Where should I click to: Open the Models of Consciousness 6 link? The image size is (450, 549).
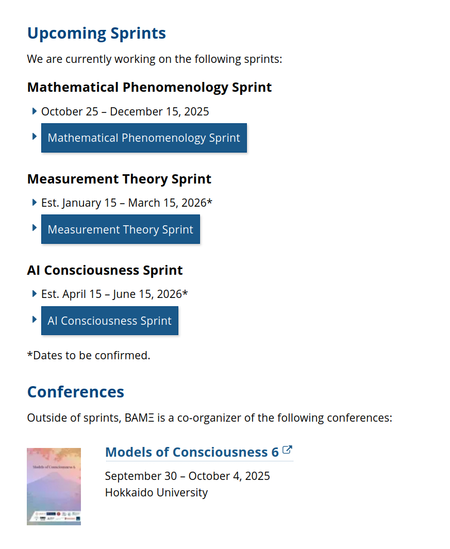click(x=192, y=452)
